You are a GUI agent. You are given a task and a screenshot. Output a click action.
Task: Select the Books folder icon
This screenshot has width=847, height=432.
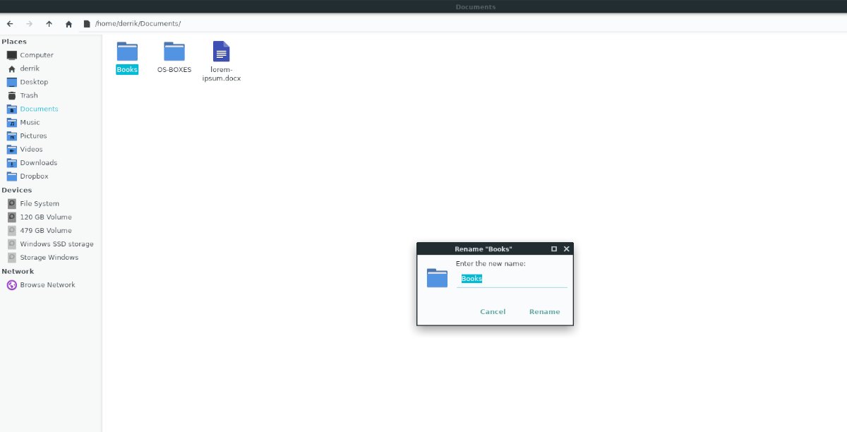click(x=127, y=52)
